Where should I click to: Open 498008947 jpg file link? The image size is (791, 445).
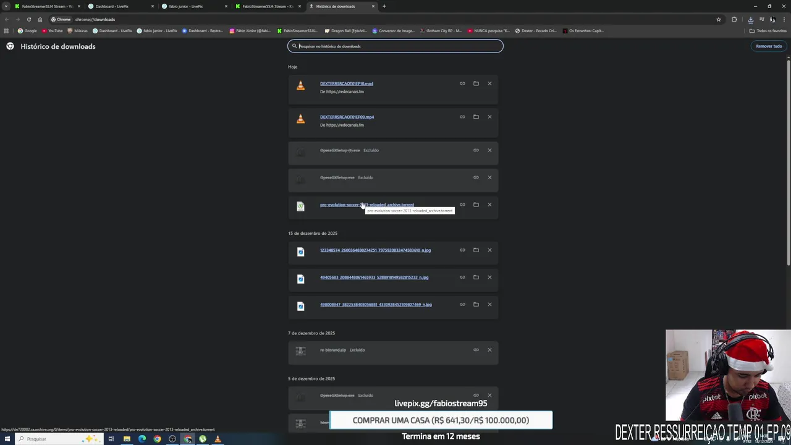click(376, 305)
